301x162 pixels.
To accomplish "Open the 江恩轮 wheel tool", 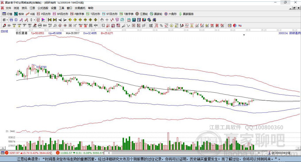I will click(142, 14).
